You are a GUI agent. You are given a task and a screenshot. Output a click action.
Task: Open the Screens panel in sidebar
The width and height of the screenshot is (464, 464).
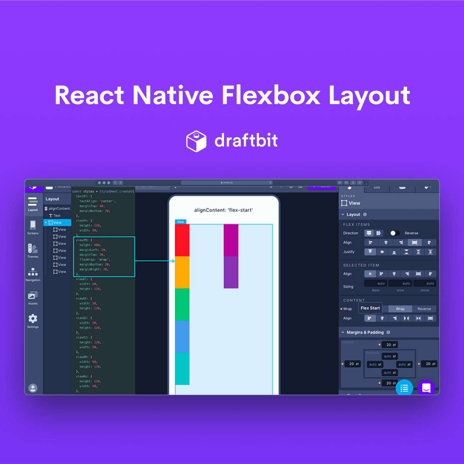point(33,227)
